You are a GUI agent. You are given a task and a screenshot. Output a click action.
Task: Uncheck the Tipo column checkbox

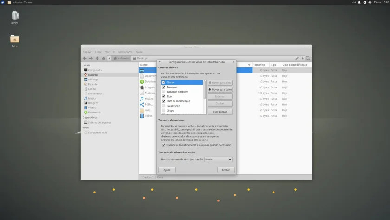[163, 96]
